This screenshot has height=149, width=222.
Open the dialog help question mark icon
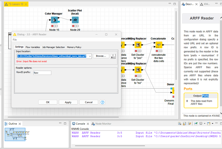(102, 102)
